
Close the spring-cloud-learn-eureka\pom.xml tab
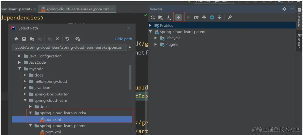(x=112, y=9)
